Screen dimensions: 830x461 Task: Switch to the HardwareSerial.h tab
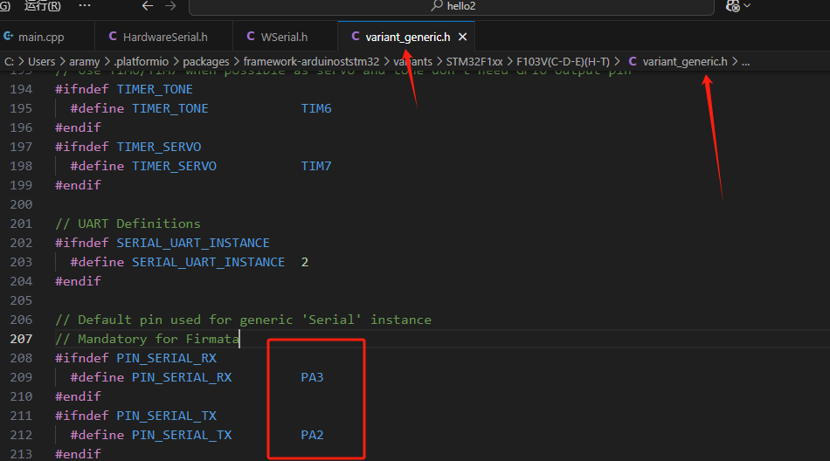click(165, 37)
